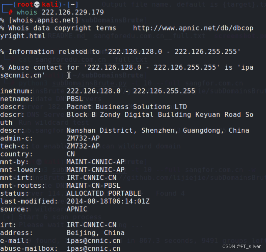Click the [whois.apnic.net] server text
Image resolution: width=266 pixels, height=252 pixels.
point(44,20)
